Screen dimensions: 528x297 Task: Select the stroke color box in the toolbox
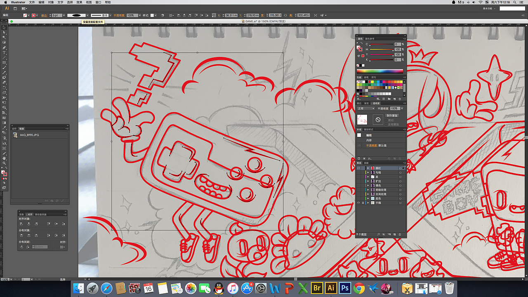5,174
